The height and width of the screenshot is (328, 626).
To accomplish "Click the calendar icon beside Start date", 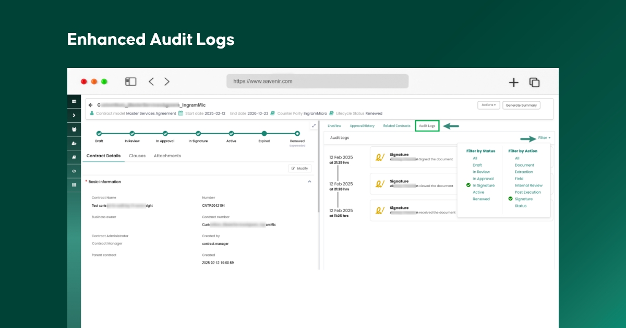I will (x=180, y=113).
